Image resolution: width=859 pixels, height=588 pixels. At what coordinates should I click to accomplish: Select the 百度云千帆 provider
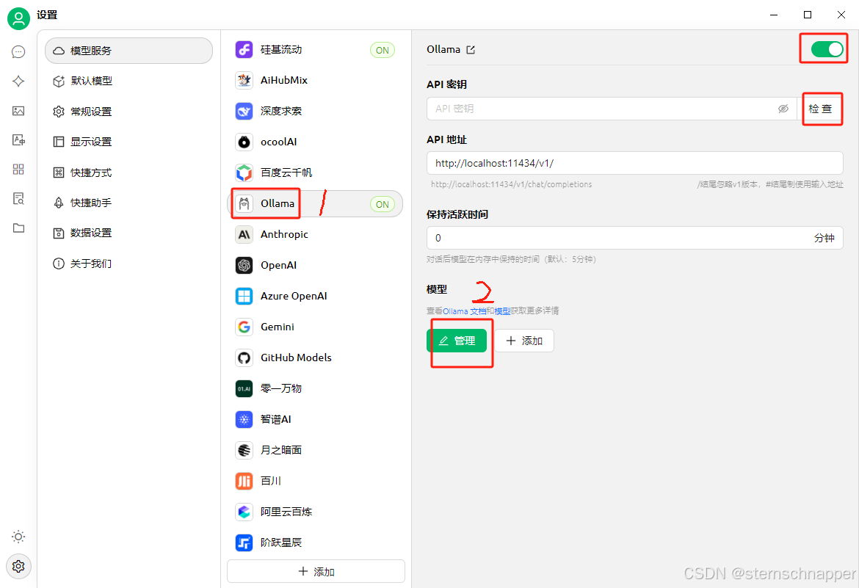click(x=315, y=173)
